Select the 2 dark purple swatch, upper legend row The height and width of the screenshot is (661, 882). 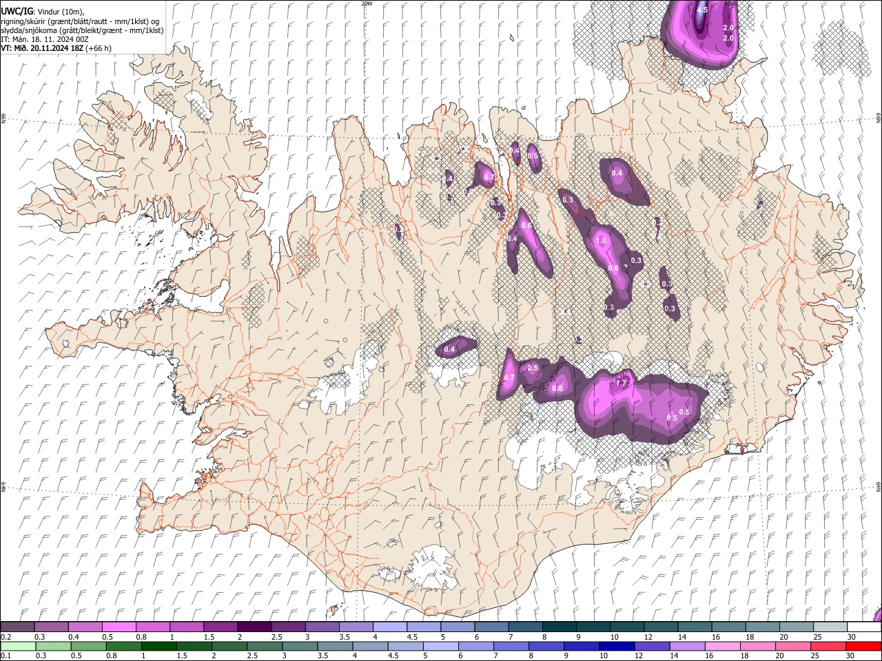(254, 627)
